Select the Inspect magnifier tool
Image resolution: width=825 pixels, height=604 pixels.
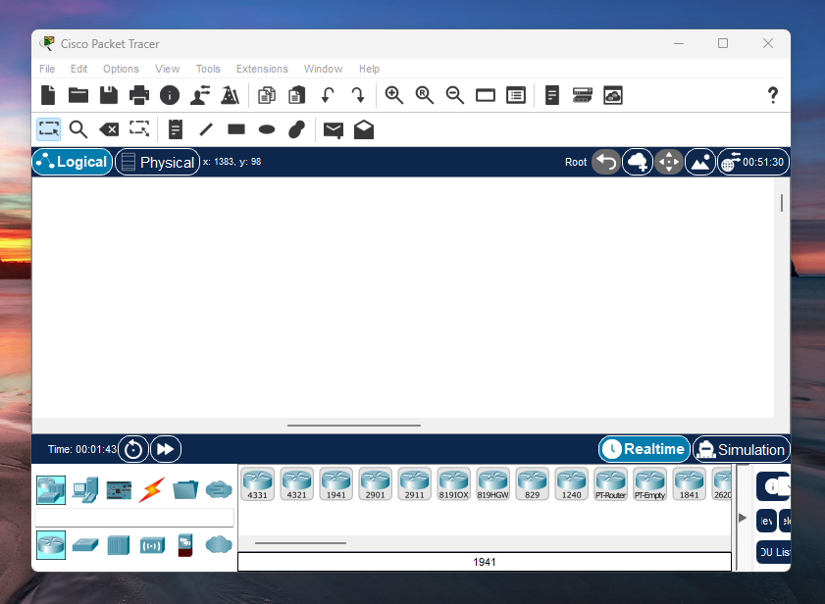coord(78,129)
